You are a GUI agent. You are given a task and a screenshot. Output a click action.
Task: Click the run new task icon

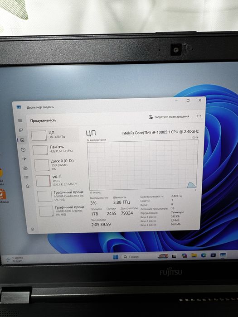click(x=151, y=117)
